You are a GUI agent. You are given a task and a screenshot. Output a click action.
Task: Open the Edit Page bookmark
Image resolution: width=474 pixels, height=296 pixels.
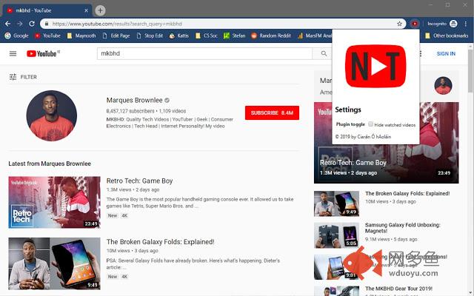[116, 36]
